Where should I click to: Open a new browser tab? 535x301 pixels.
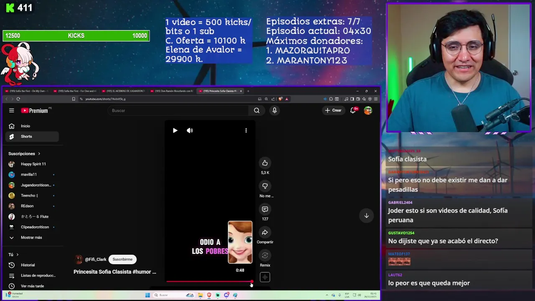pyautogui.click(x=248, y=91)
